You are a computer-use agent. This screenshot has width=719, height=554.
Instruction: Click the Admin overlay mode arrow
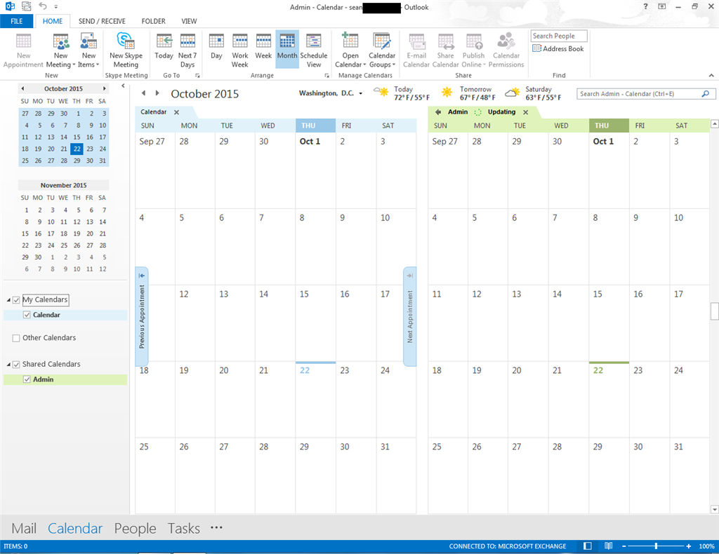(x=438, y=112)
